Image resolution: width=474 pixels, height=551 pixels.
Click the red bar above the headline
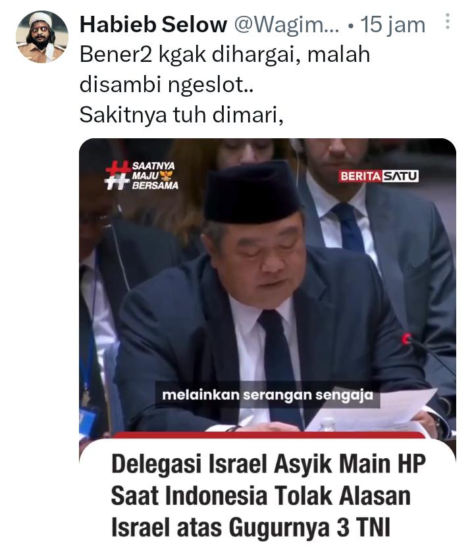click(x=269, y=435)
